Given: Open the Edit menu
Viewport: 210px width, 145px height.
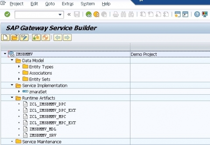Looking at the screenshot, I should click(x=34, y=4).
